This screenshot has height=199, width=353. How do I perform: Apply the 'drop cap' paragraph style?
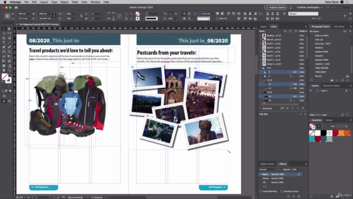319,40
